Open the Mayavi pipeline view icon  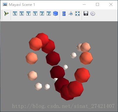(6, 13)
